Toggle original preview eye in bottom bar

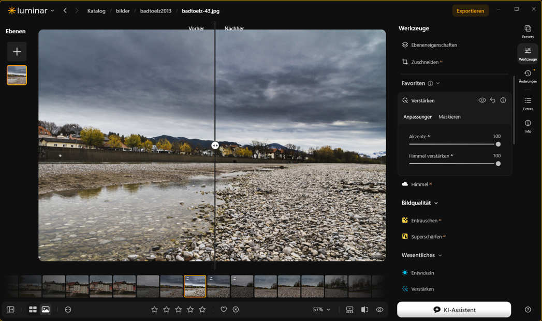379,310
